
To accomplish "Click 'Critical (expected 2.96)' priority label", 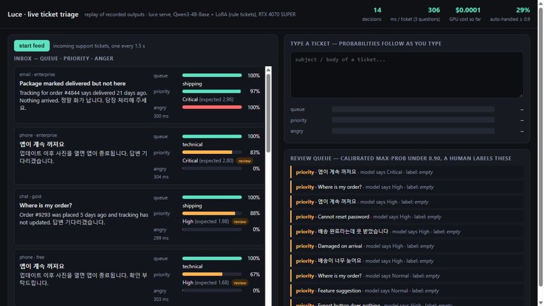I will pyautogui.click(x=208, y=99).
